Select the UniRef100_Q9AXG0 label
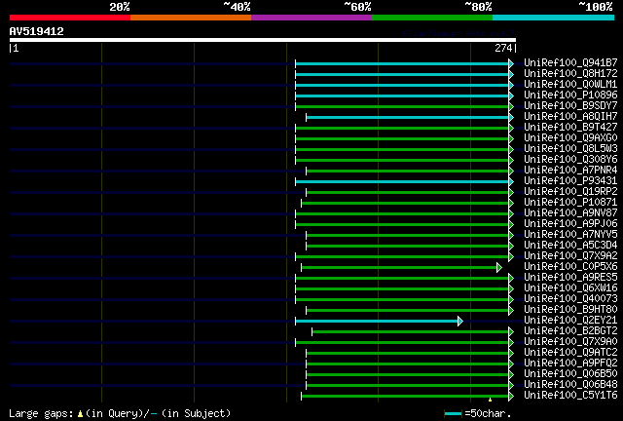Image resolution: width=623 pixels, height=421 pixels. pos(570,137)
